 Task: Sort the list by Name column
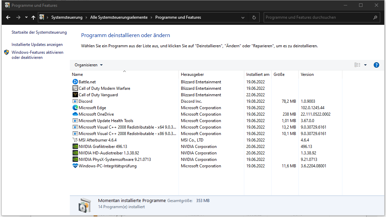[124, 74]
